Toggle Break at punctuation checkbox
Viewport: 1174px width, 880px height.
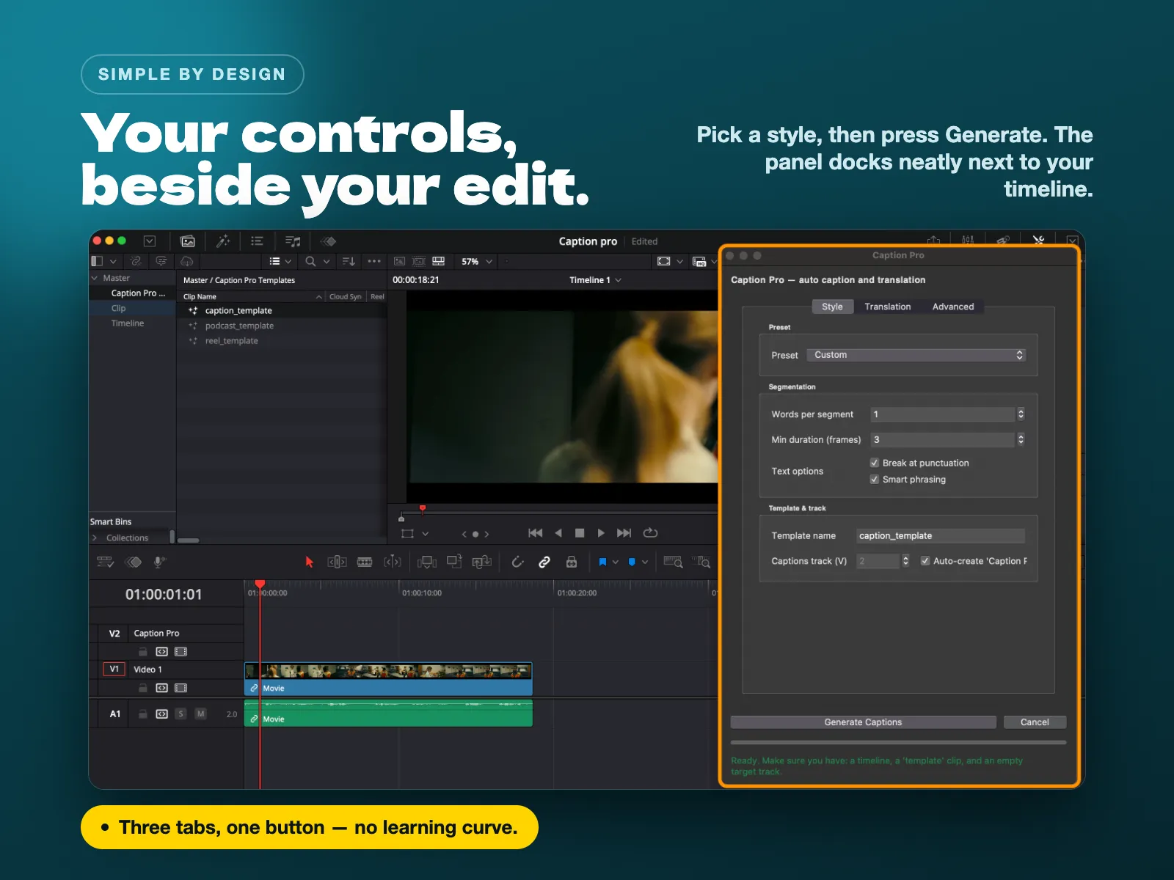[x=875, y=463]
